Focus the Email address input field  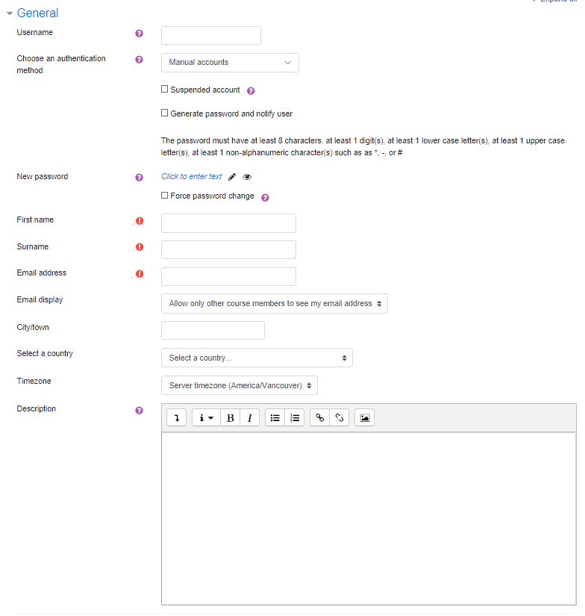(x=228, y=276)
